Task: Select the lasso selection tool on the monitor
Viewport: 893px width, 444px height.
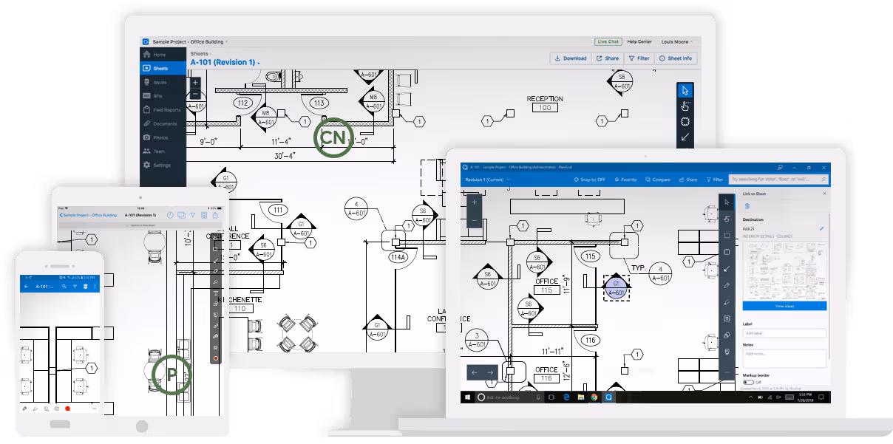Action: (685, 121)
